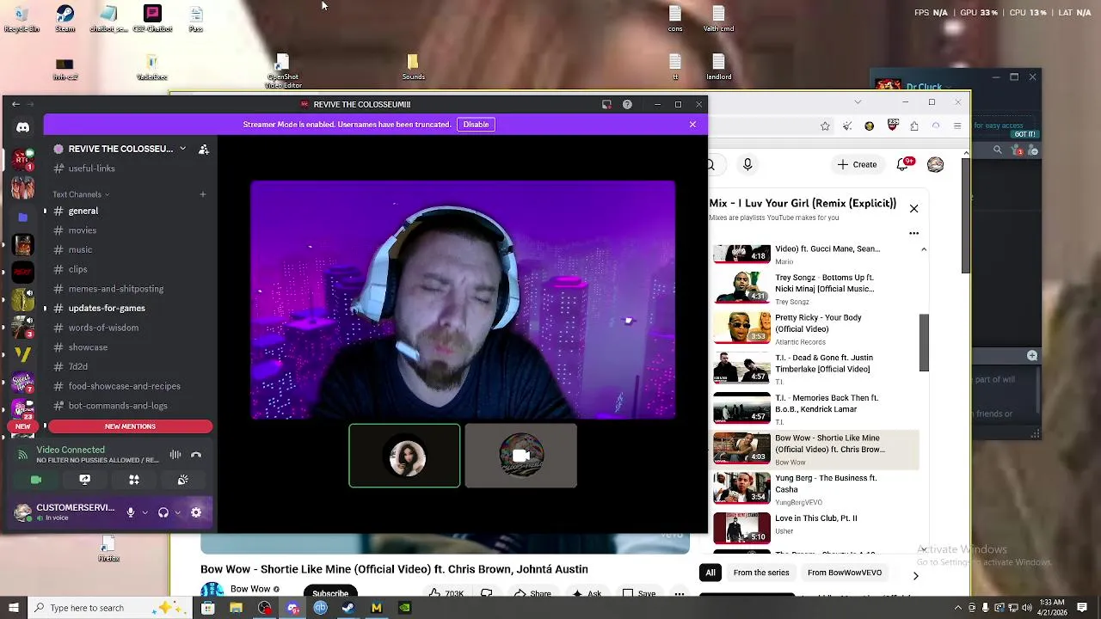Focus the Windows taskbar search box
This screenshot has height=619, width=1101.
112,608
